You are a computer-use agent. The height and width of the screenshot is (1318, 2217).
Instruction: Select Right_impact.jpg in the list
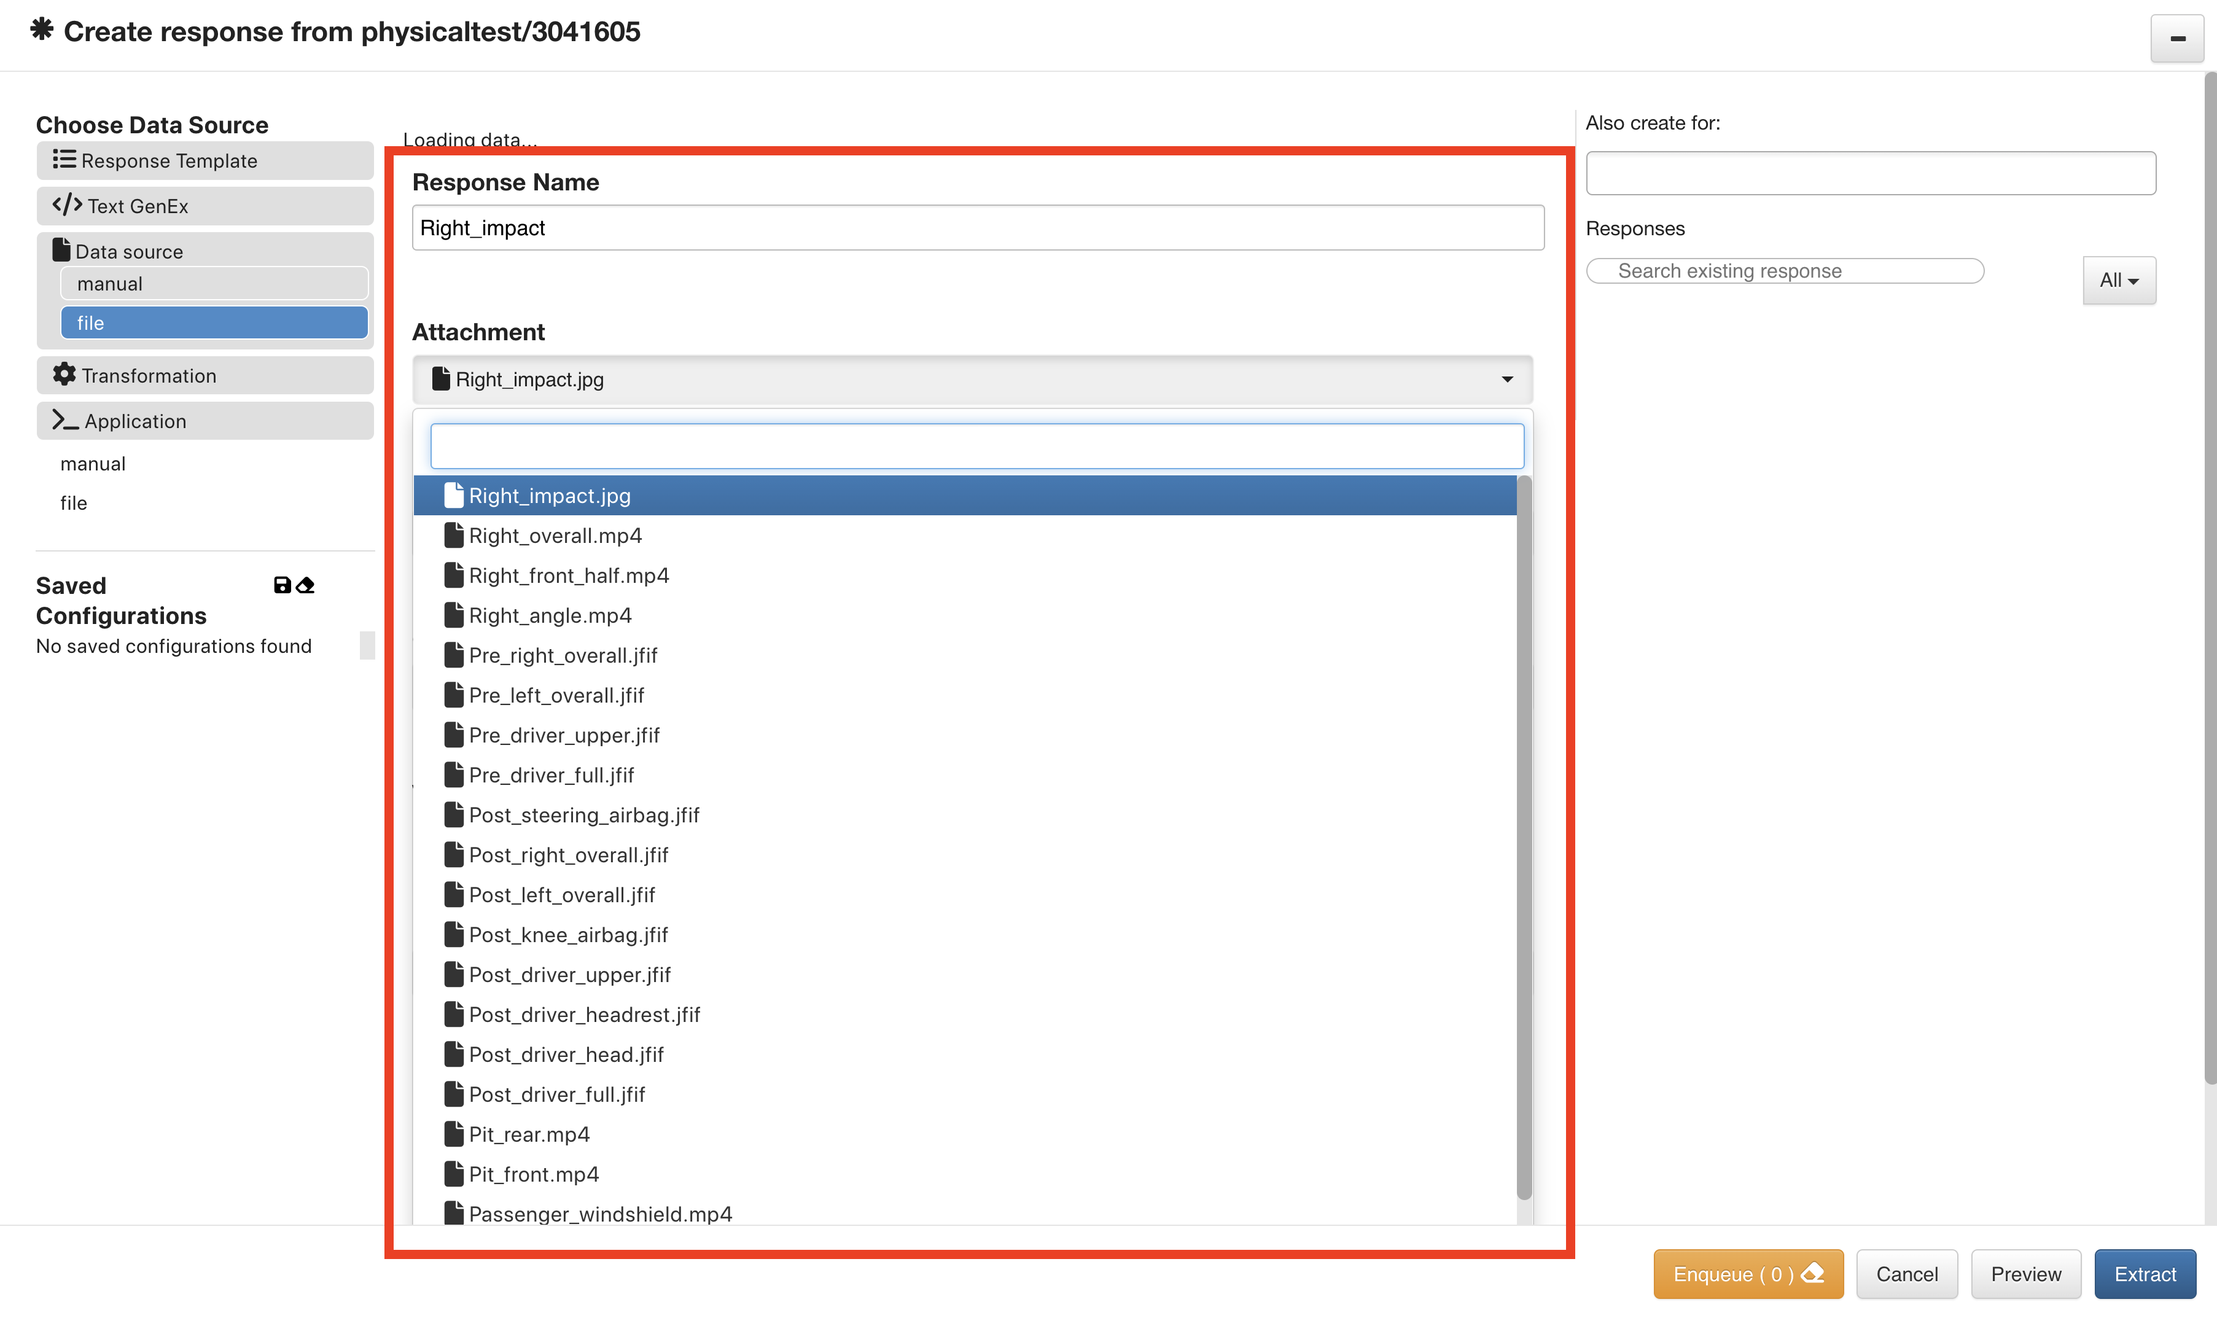click(x=964, y=496)
